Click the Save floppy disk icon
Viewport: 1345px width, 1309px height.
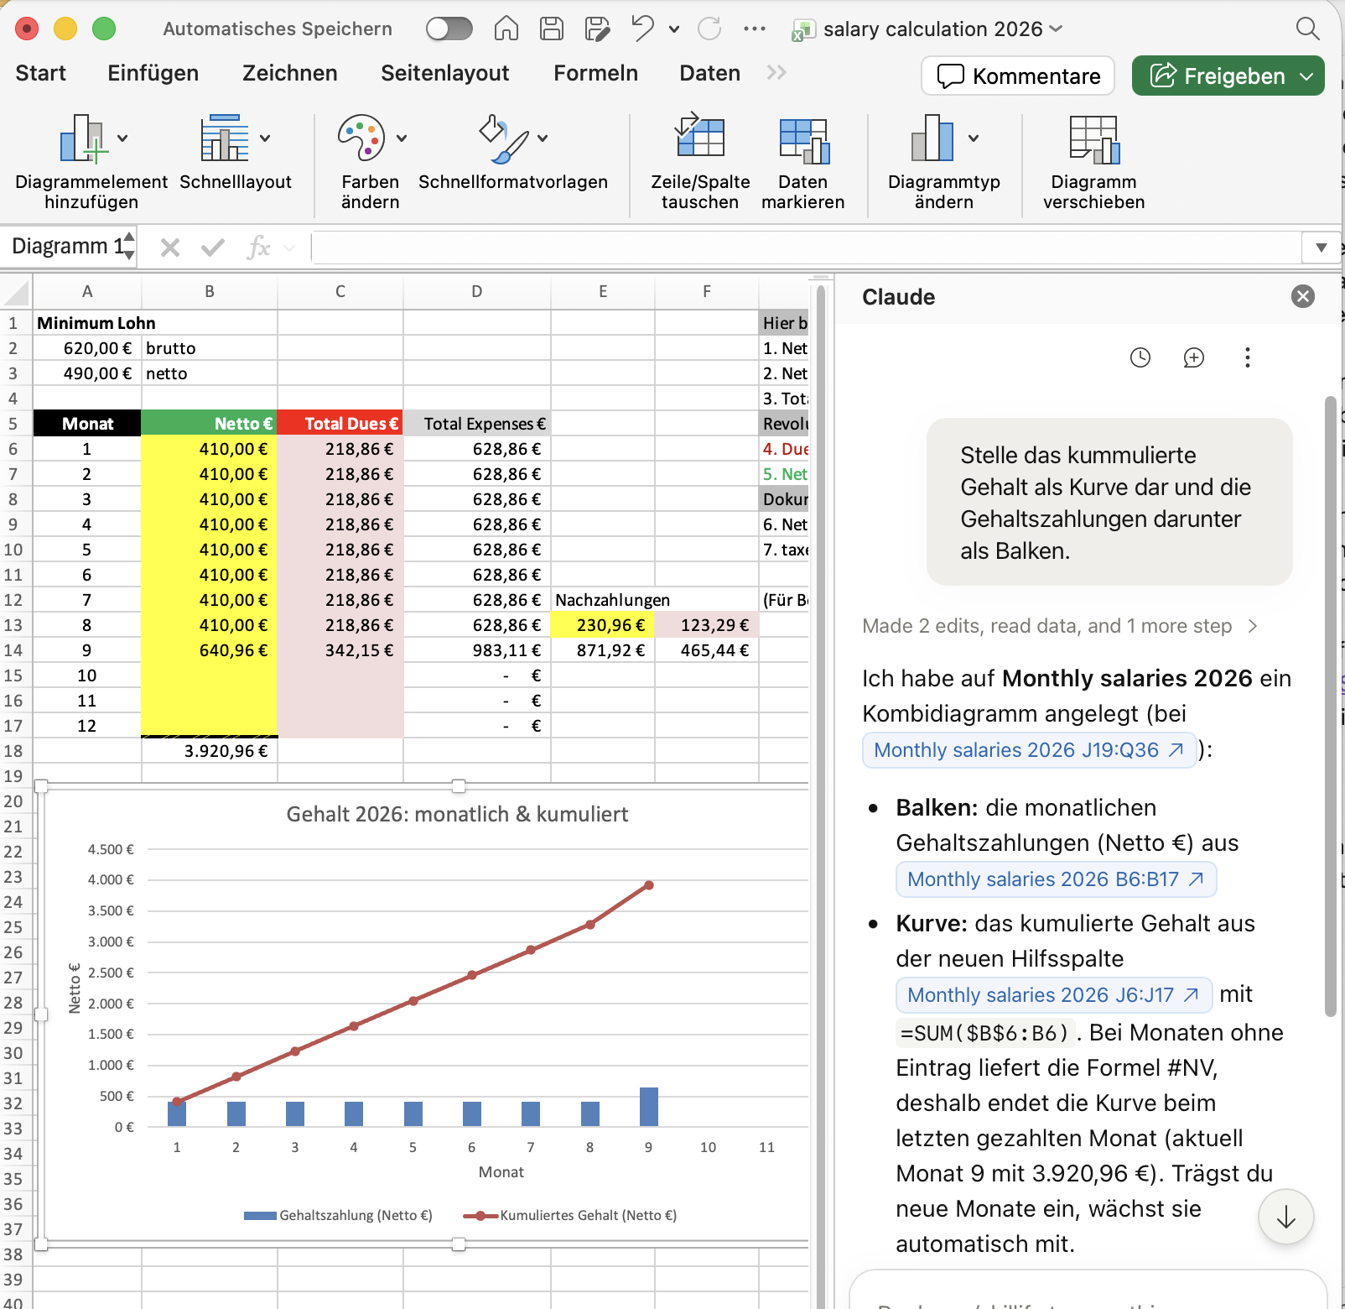click(x=551, y=29)
